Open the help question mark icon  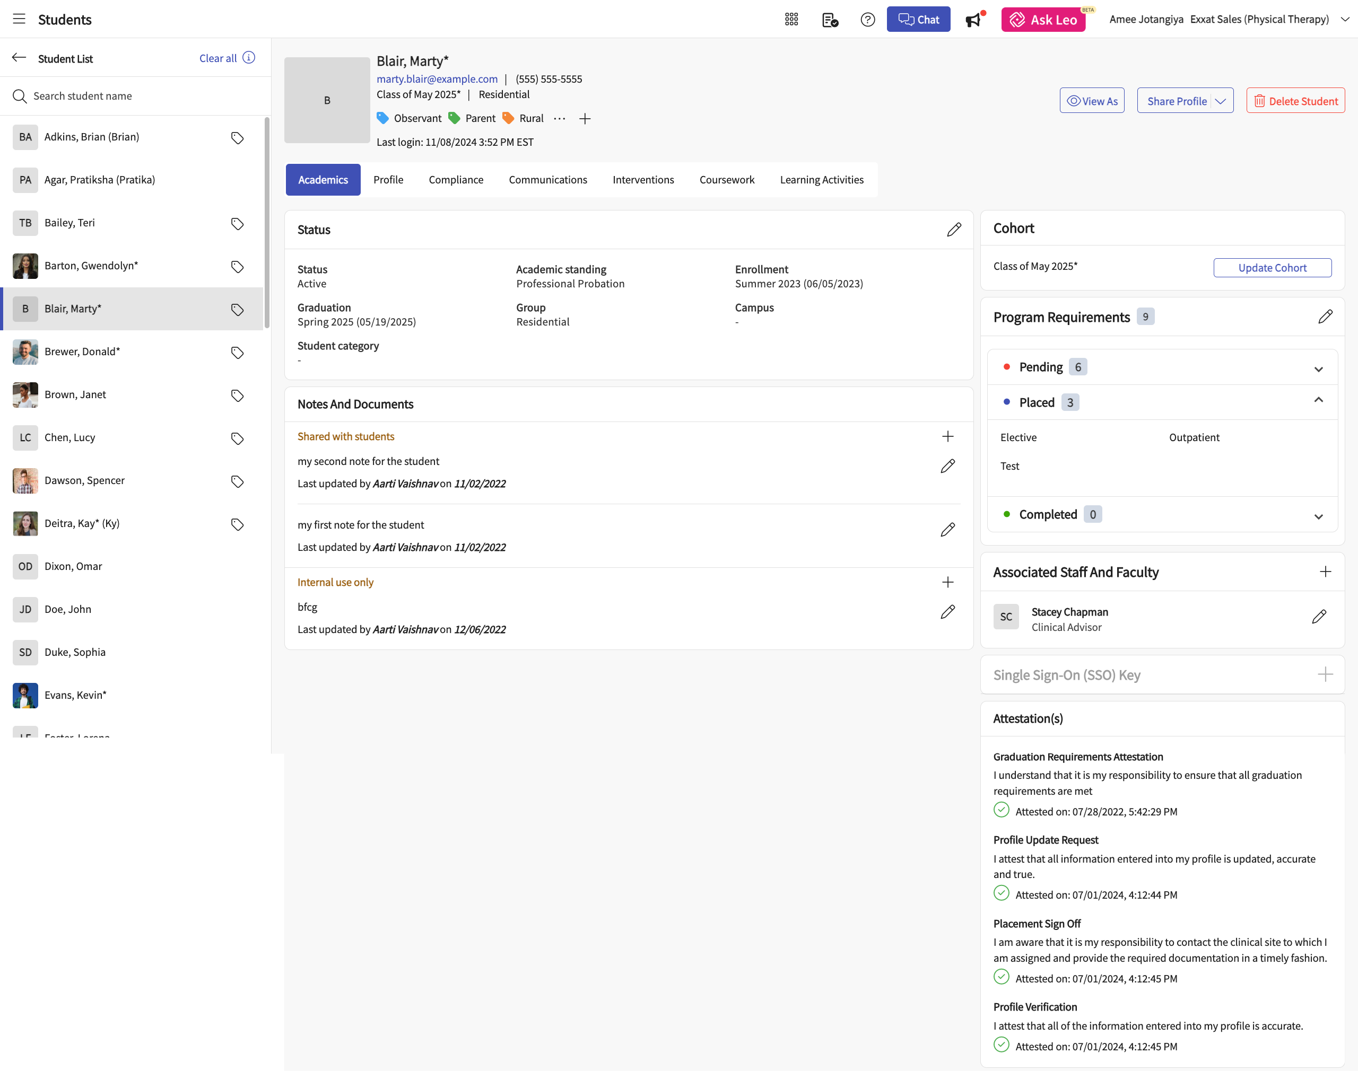click(x=867, y=20)
